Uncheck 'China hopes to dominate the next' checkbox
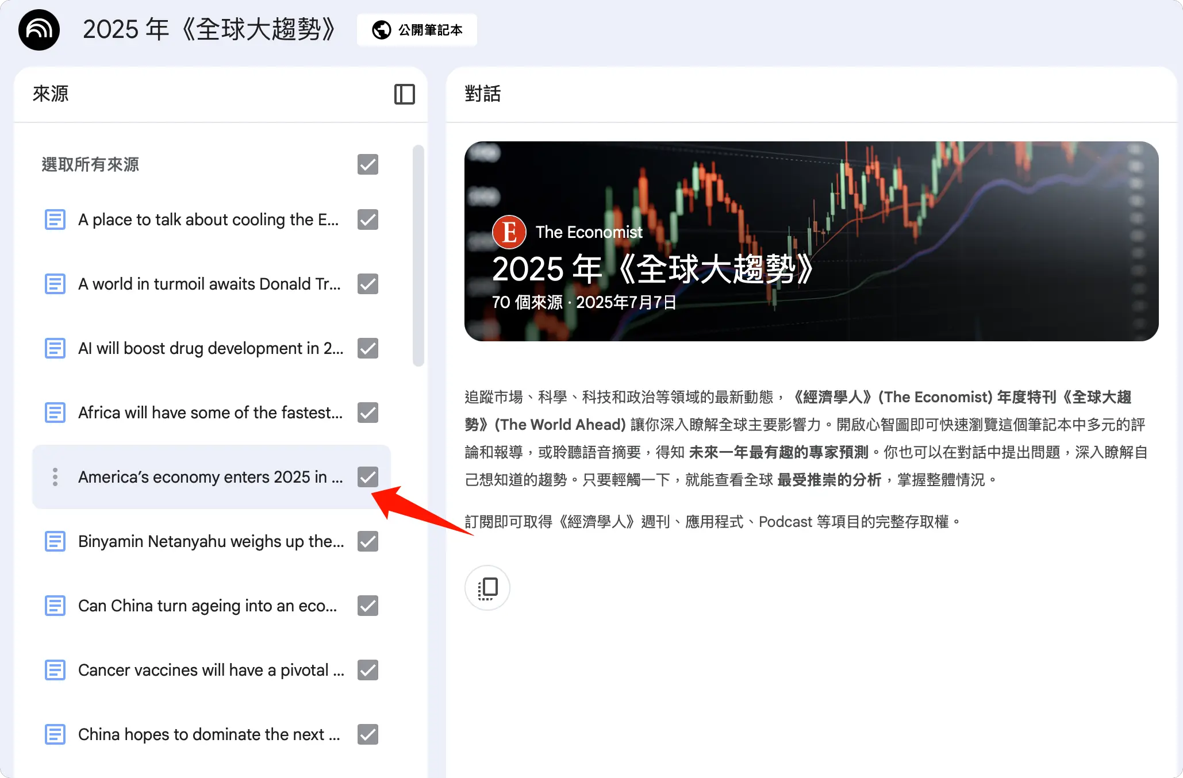The height and width of the screenshot is (778, 1183). tap(368, 734)
